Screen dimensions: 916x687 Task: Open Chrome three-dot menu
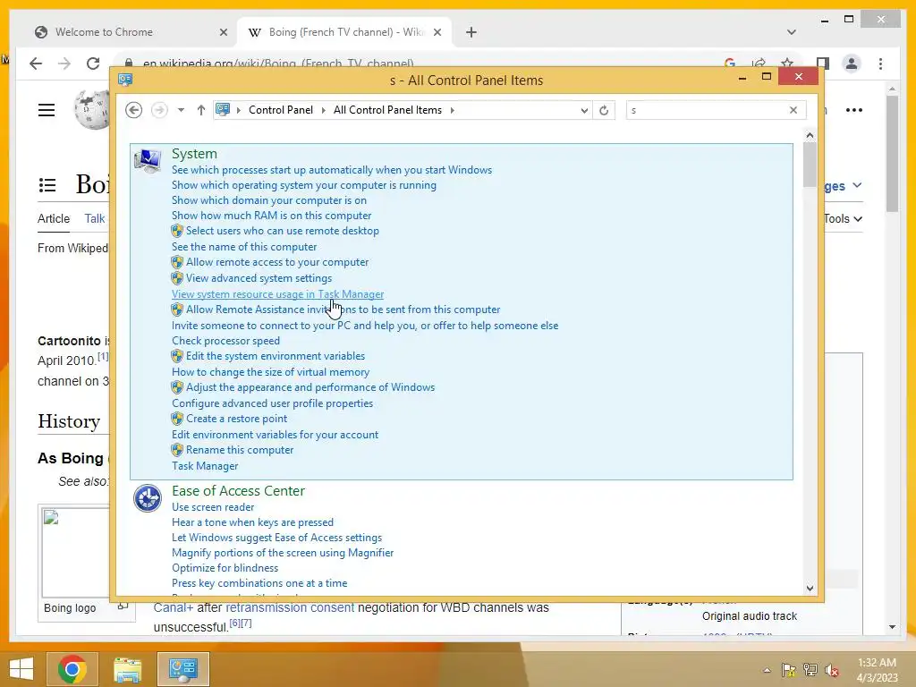pyautogui.click(x=880, y=64)
